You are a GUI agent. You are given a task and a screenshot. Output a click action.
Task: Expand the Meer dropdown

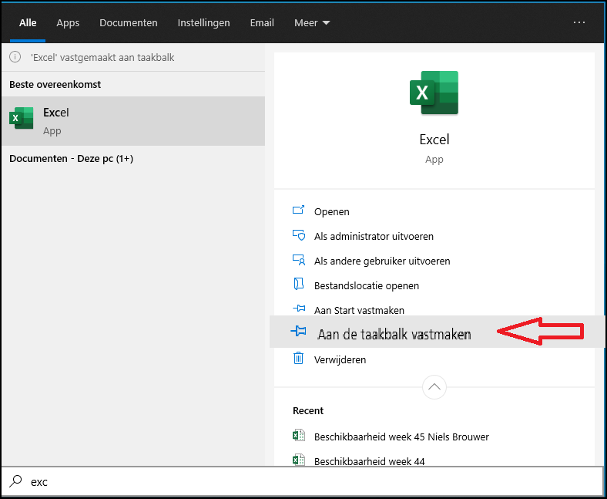click(312, 23)
